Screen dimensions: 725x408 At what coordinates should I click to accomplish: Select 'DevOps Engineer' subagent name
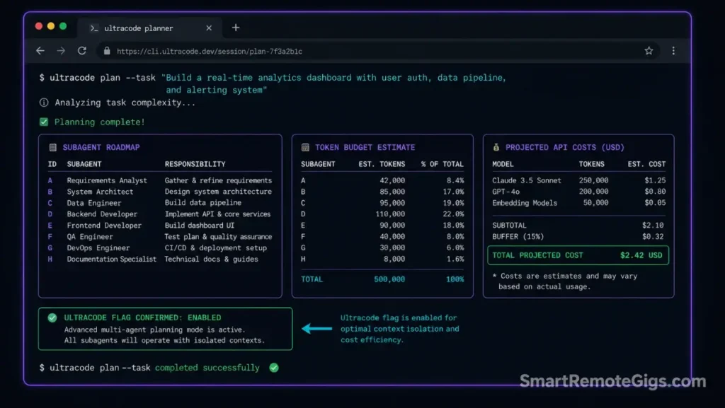pyautogui.click(x=98, y=248)
